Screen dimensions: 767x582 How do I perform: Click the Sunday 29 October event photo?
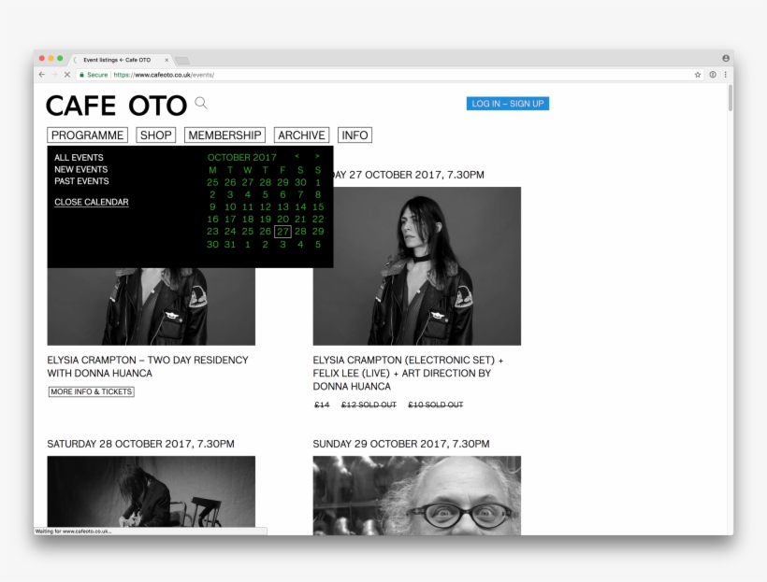tap(417, 495)
